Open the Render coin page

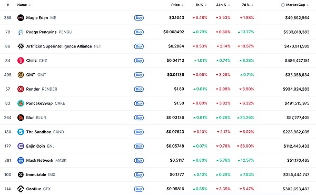33,89
